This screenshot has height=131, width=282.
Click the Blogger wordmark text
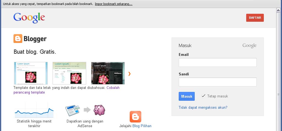tap(35, 39)
